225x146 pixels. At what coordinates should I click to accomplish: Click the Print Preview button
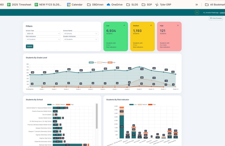tap(216, 18)
